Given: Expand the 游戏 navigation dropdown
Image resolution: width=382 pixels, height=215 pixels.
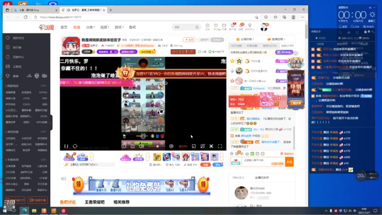Looking at the screenshot, I should [x=119, y=27].
